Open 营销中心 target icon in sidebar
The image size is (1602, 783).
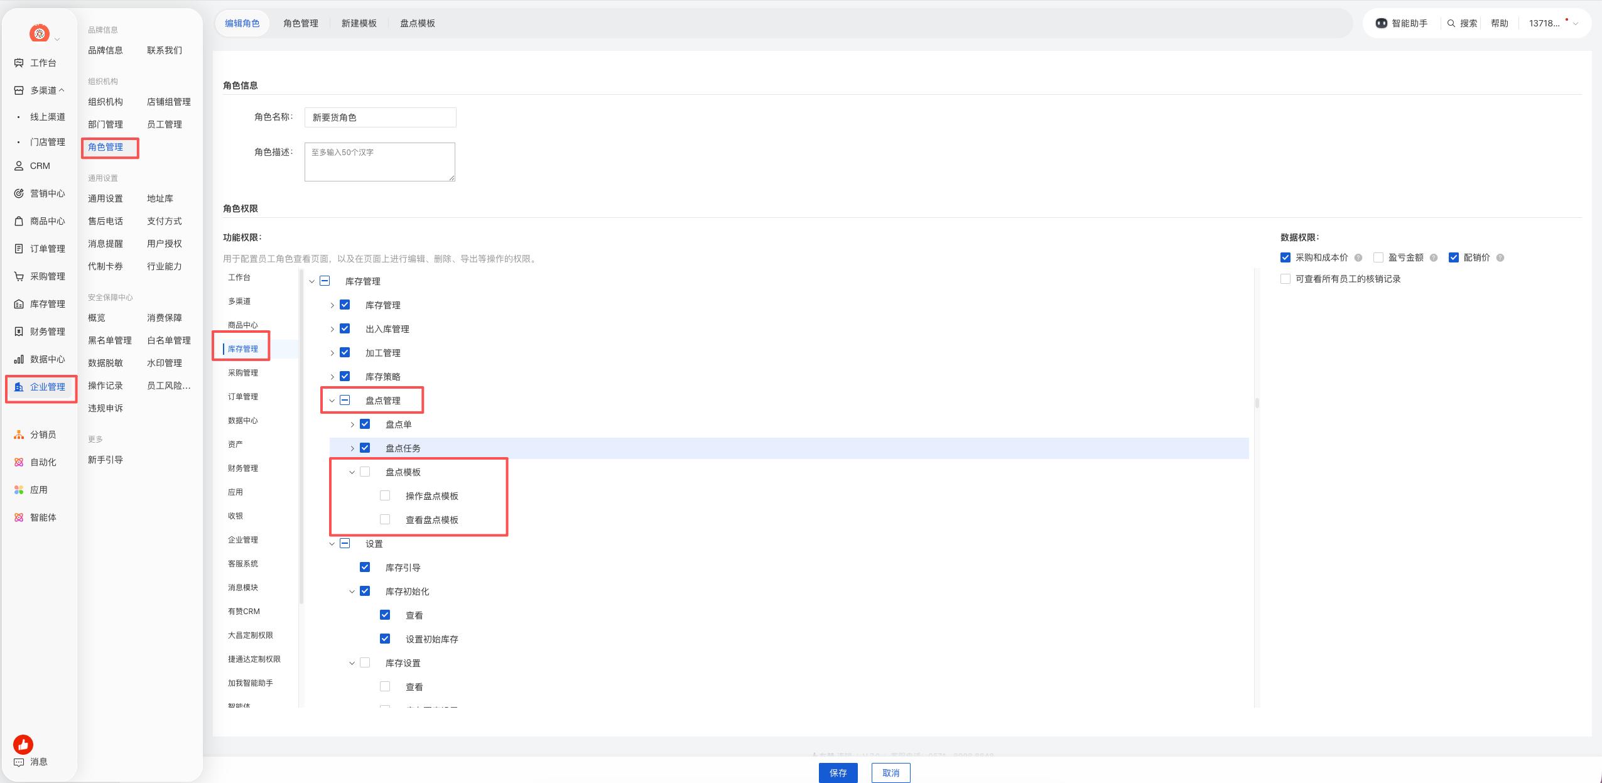(x=19, y=193)
